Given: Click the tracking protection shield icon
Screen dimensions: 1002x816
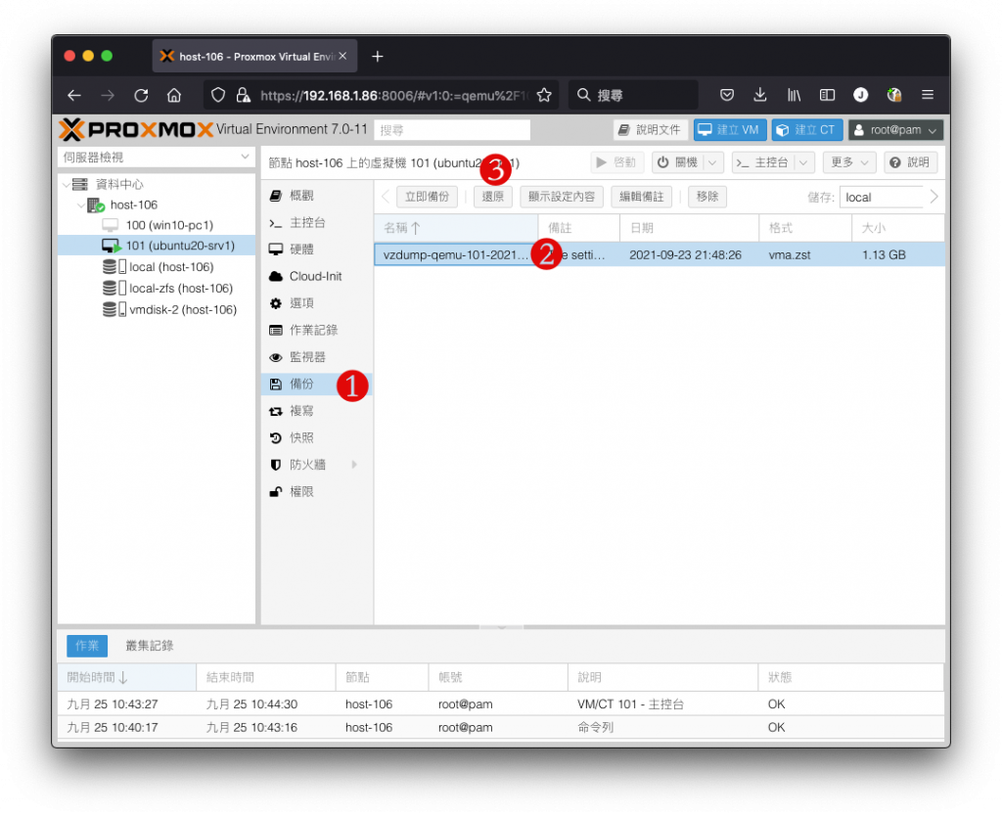Looking at the screenshot, I should [x=218, y=95].
